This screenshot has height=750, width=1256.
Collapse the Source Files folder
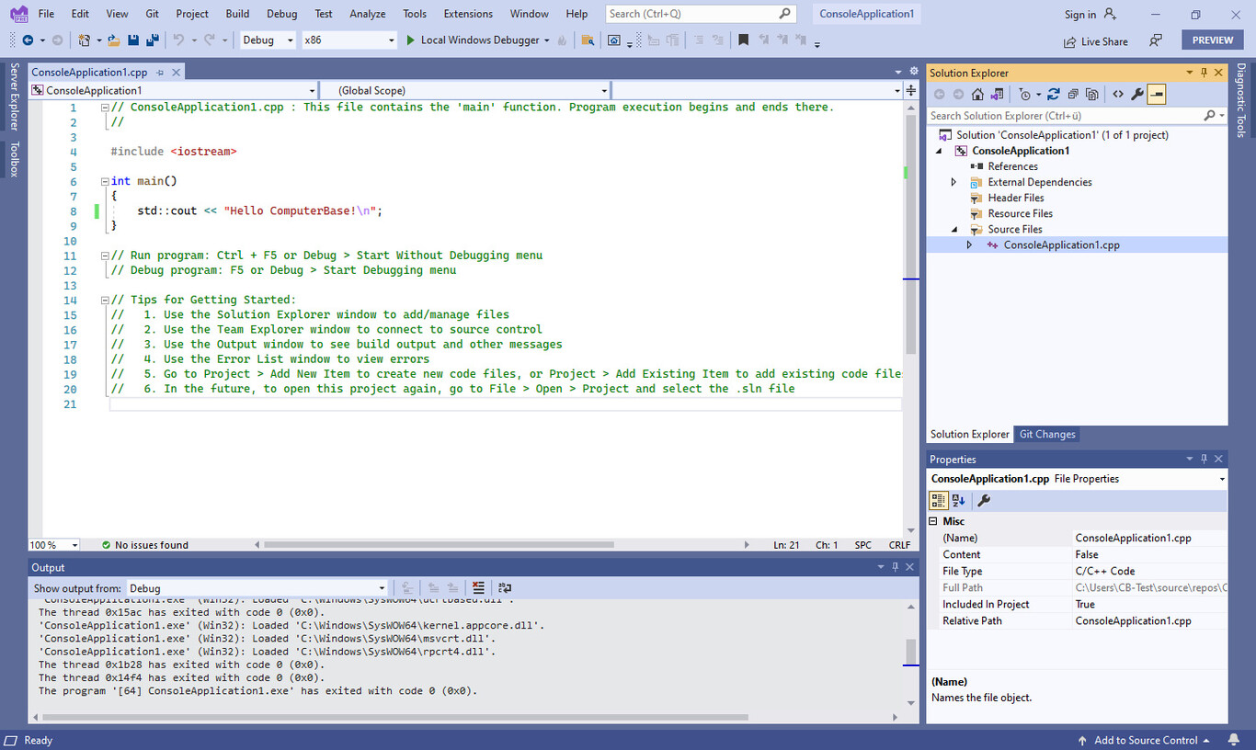[953, 229]
